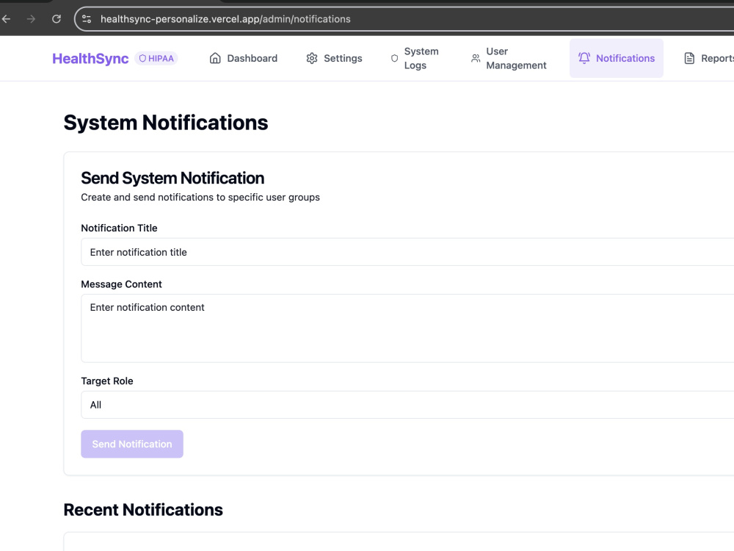Open the Target Role dropdown showing All
This screenshot has width=734, height=551.
pos(407,405)
